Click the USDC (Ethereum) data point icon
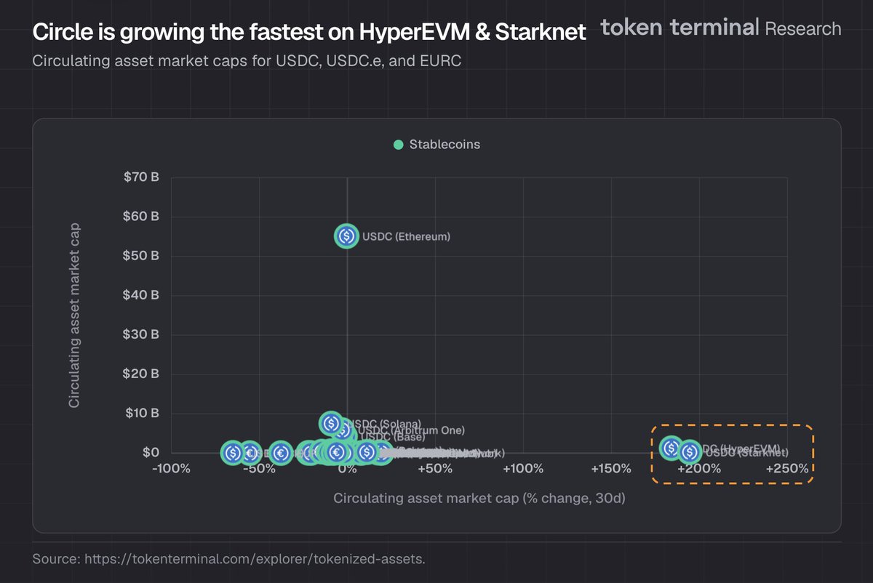This screenshot has width=873, height=583. 346,236
